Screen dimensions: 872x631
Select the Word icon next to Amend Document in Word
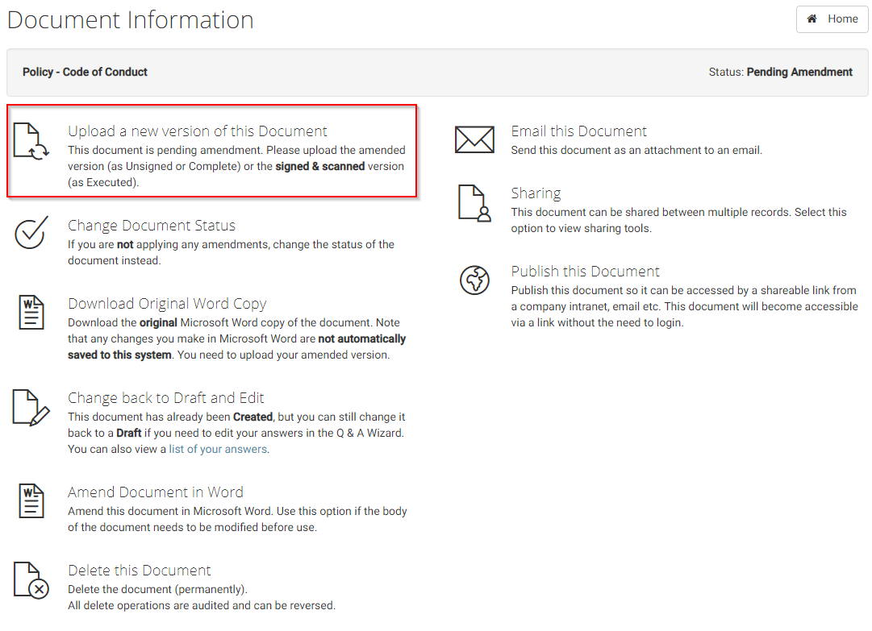click(x=31, y=501)
